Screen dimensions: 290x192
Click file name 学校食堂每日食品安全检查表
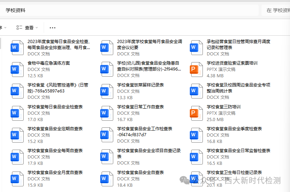point(55,107)
